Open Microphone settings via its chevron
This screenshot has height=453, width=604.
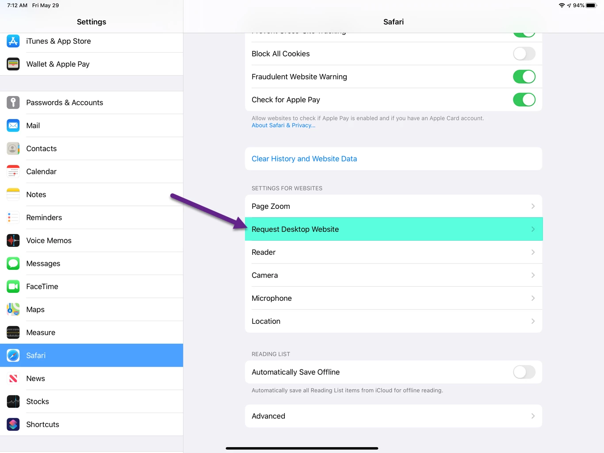[x=533, y=299]
